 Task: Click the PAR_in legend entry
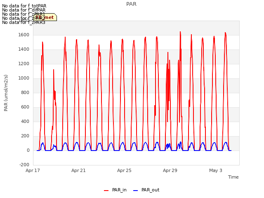(115, 190)
